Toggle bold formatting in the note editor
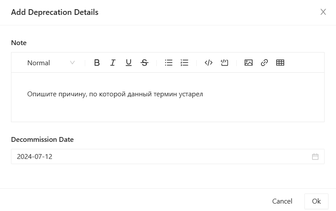336x211 pixels. click(97, 63)
